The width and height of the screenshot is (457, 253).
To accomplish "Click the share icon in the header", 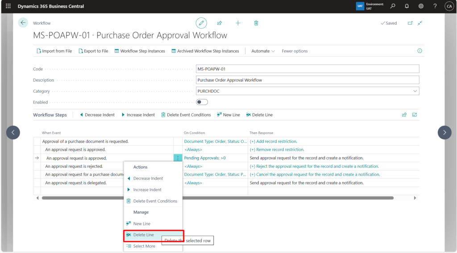I will click(x=220, y=23).
